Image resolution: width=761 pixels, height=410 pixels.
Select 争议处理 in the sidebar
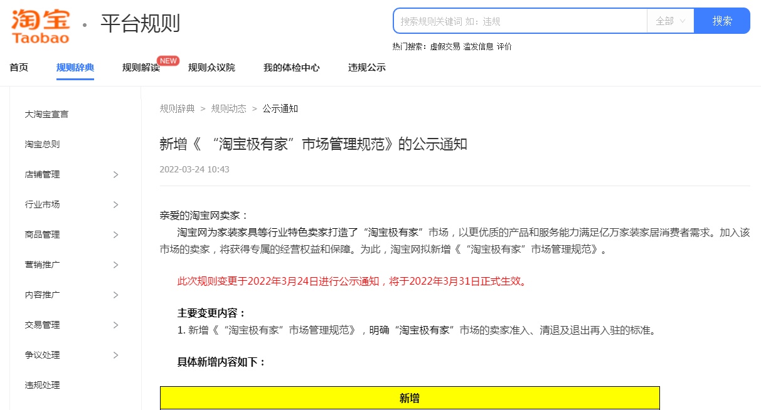coord(43,355)
